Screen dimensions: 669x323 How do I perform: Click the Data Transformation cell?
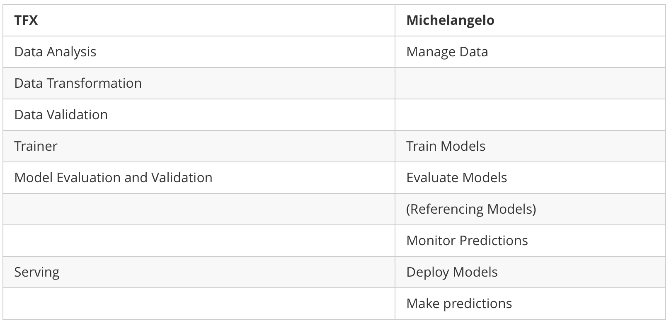click(x=78, y=83)
